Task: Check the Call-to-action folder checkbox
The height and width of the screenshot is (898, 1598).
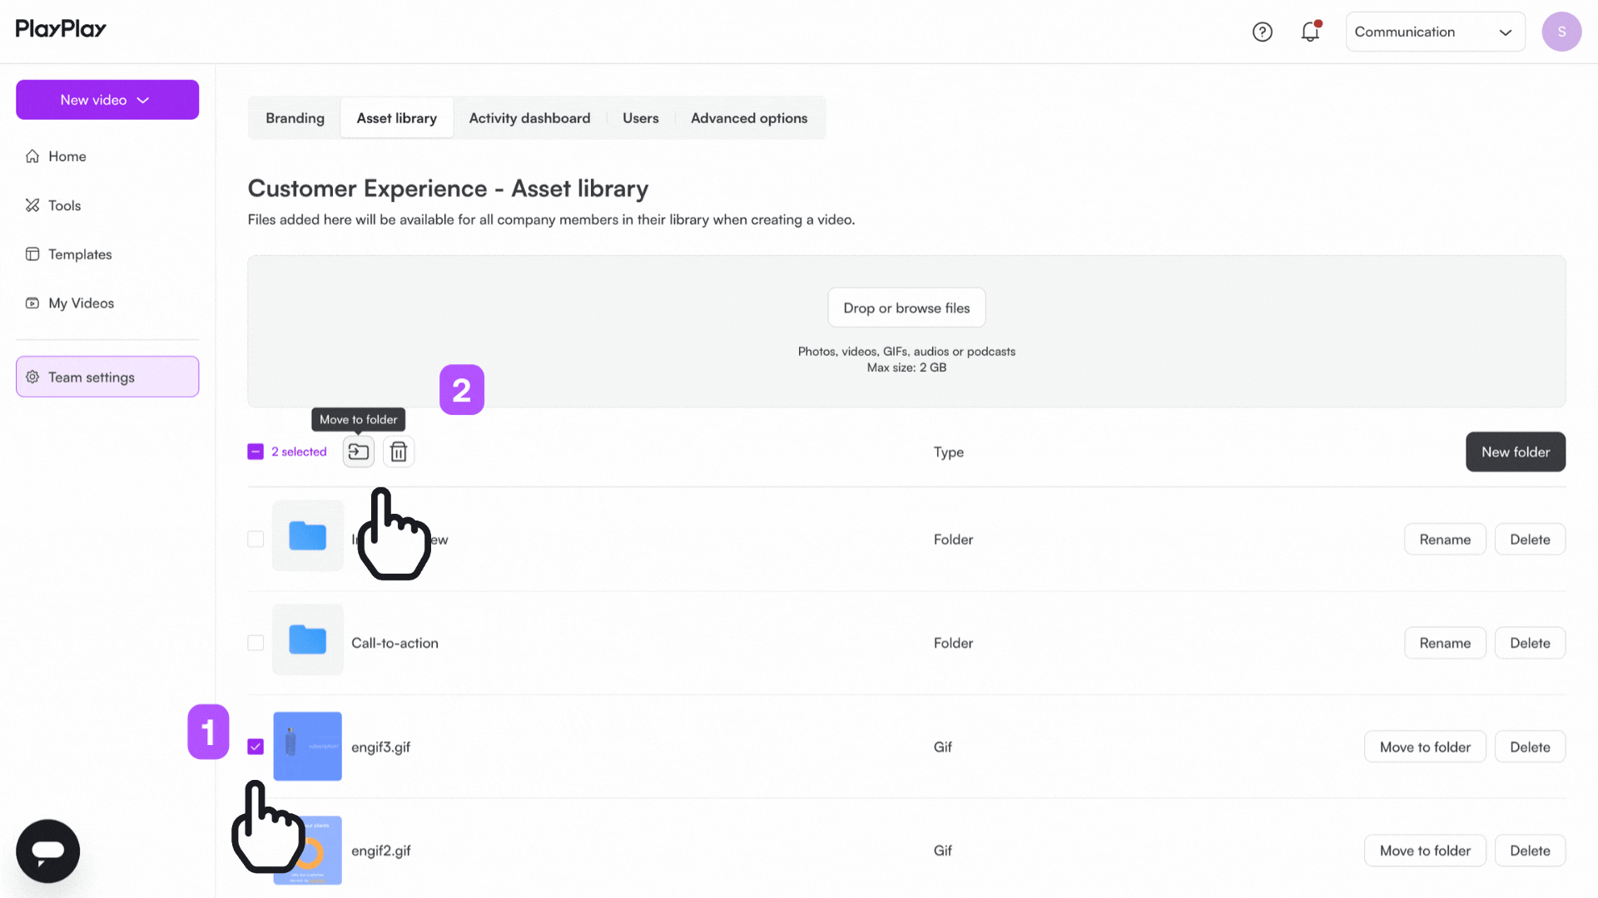Action: tap(256, 643)
